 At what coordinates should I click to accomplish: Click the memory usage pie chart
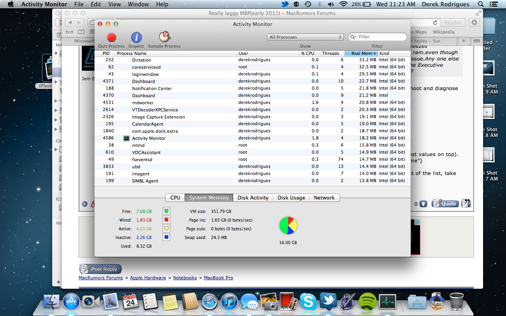(x=288, y=226)
